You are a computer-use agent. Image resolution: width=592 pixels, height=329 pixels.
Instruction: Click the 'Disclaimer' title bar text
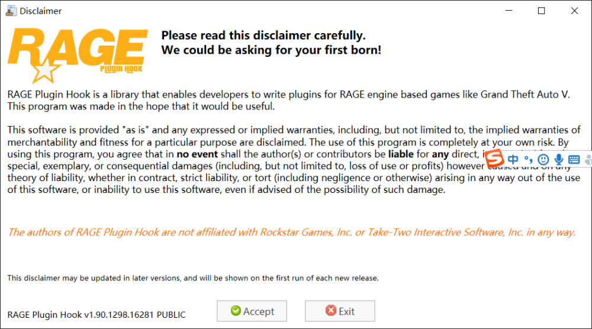point(41,11)
